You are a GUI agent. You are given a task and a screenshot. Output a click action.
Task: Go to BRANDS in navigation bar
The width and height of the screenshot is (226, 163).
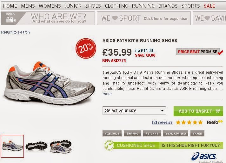(x=168, y=6)
